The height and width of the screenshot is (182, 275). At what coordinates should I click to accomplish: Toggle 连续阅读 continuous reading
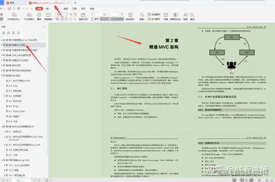point(117,19)
